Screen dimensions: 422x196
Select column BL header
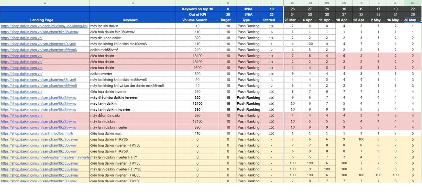[x=293, y=3]
